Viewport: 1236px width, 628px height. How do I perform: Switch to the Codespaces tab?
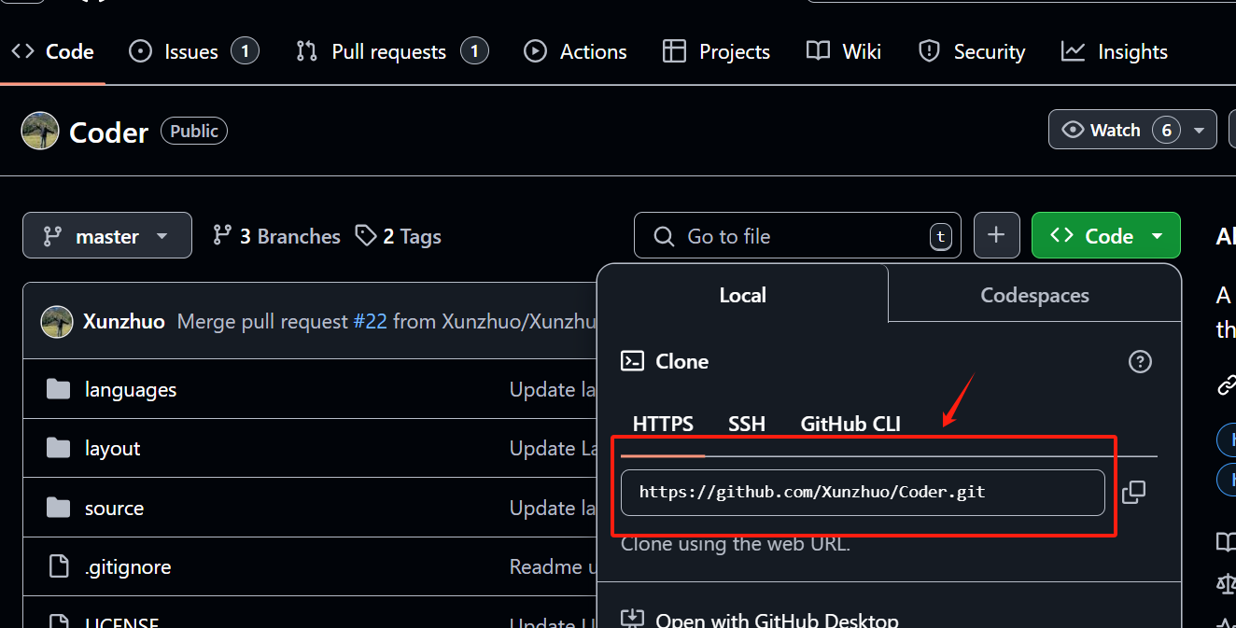click(1034, 295)
